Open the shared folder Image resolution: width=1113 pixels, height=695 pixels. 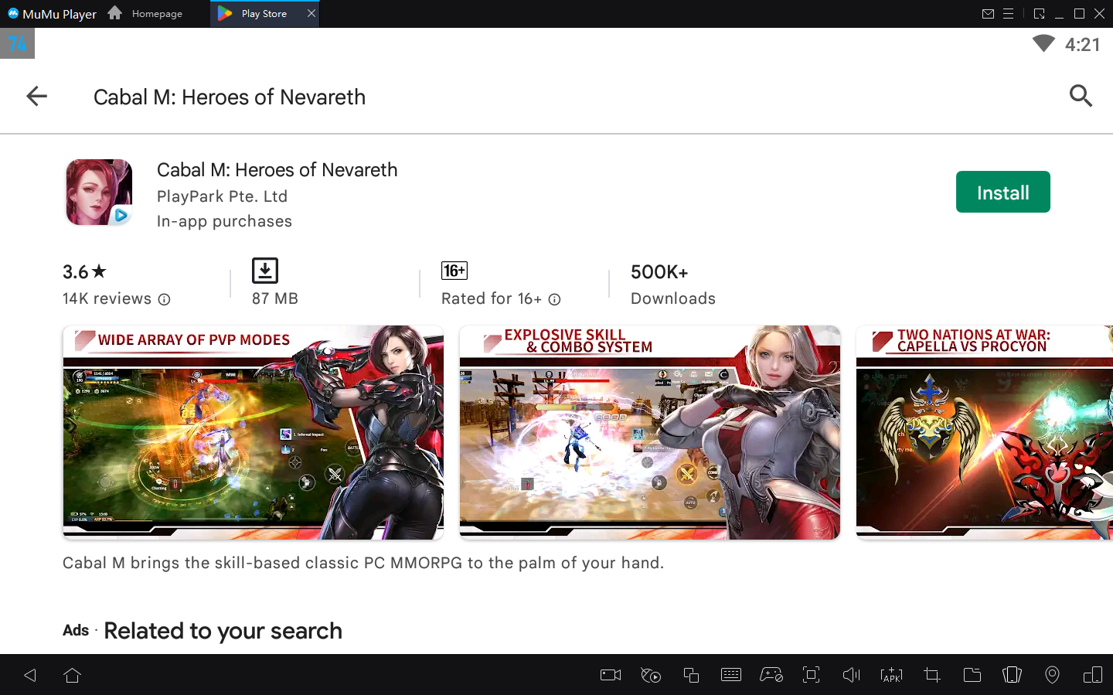point(972,675)
